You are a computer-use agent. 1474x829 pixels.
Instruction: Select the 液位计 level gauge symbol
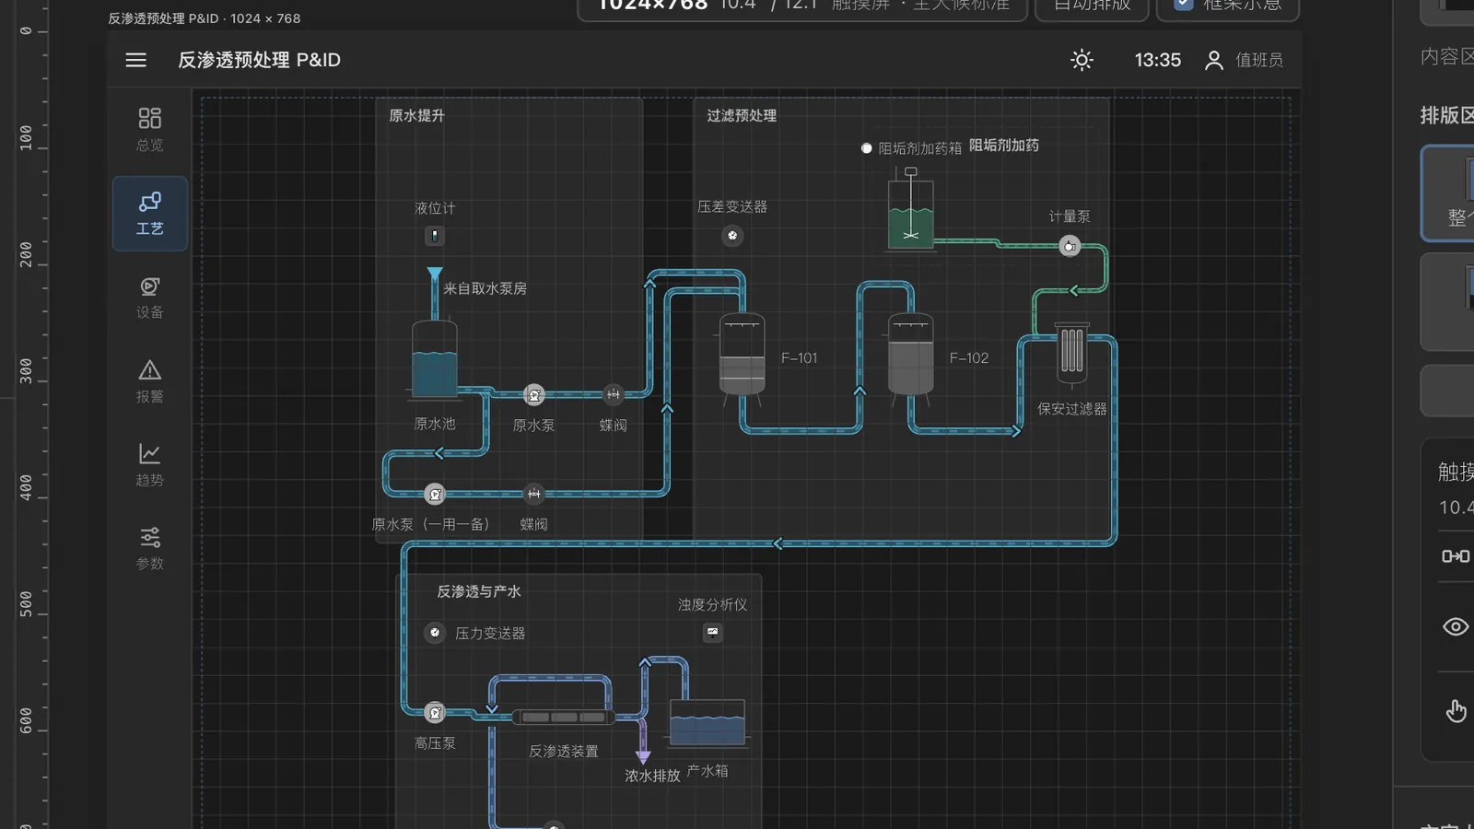click(435, 236)
